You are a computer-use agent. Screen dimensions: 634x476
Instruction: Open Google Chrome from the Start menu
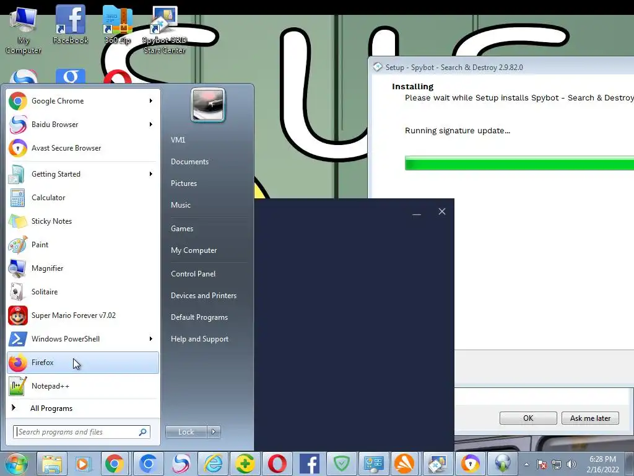(83, 101)
